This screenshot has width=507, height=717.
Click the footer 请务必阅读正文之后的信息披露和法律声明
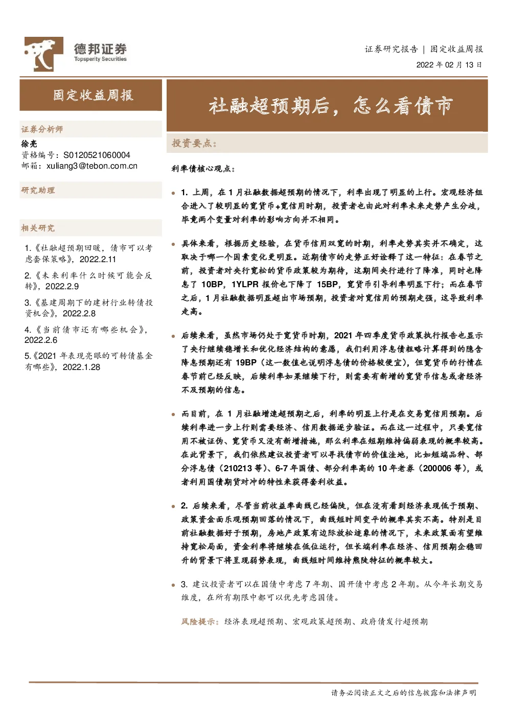click(x=404, y=693)
